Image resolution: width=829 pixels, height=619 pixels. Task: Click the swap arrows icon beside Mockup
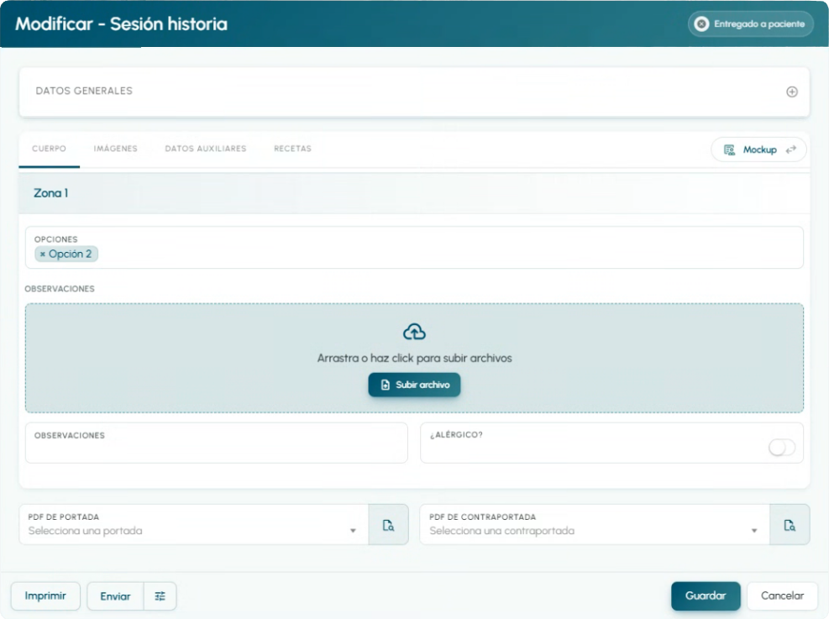coord(791,150)
